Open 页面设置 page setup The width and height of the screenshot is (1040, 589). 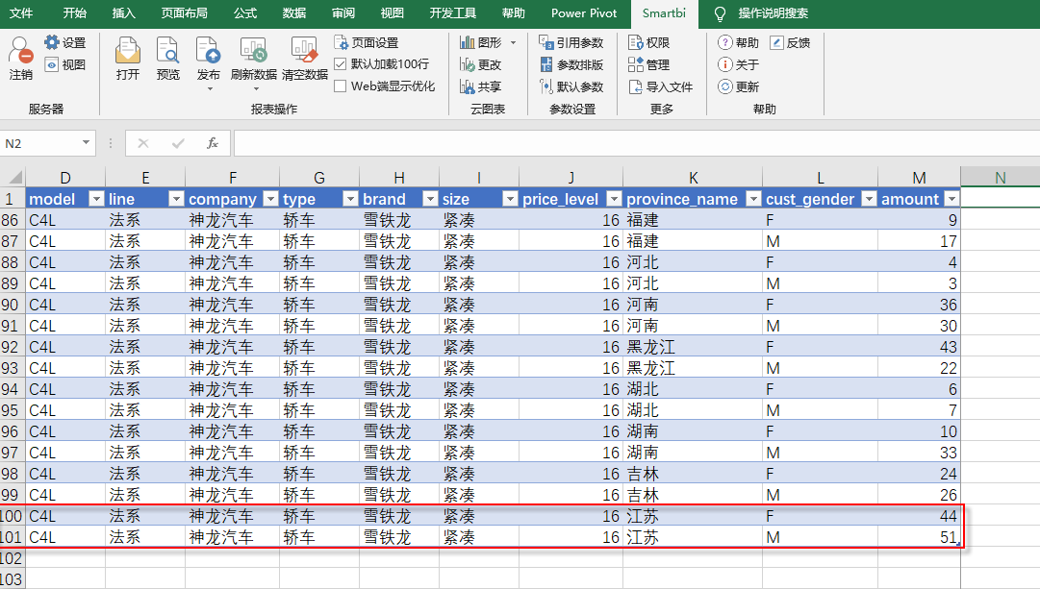[367, 42]
